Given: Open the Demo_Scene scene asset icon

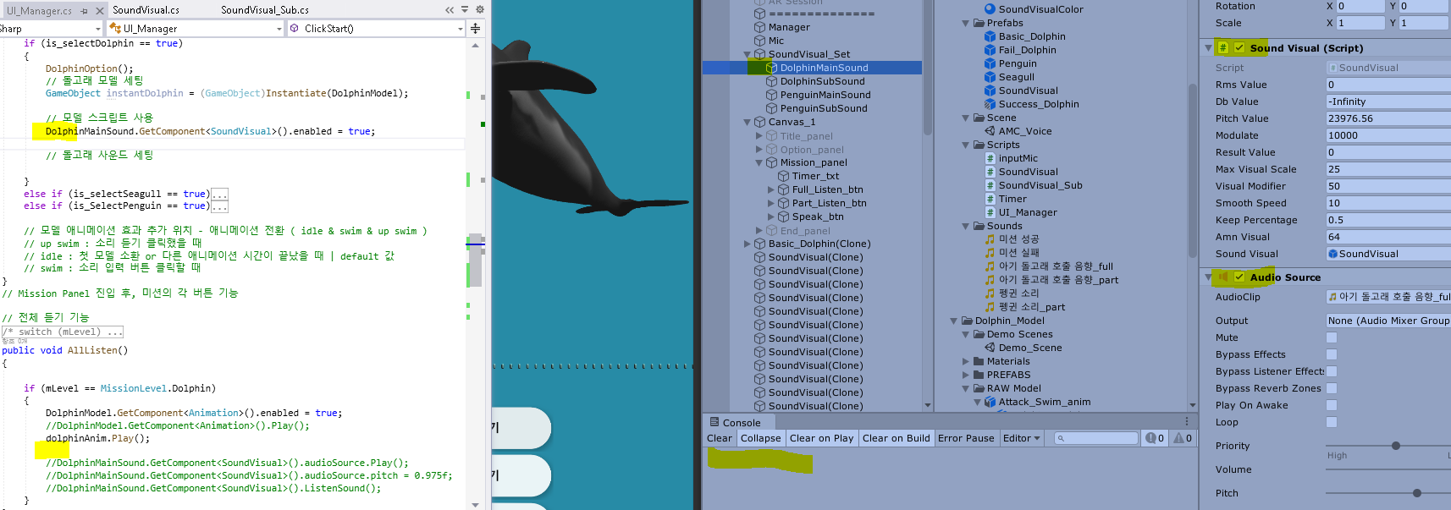Looking at the screenshot, I should coord(990,348).
